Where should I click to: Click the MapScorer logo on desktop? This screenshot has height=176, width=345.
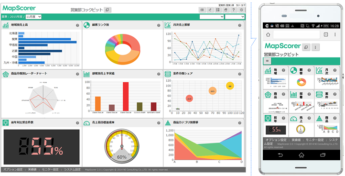[x=19, y=9]
